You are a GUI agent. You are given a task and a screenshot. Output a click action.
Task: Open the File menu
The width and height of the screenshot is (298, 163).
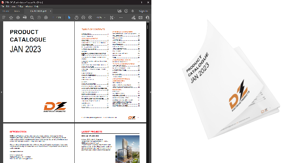coord(3,7)
